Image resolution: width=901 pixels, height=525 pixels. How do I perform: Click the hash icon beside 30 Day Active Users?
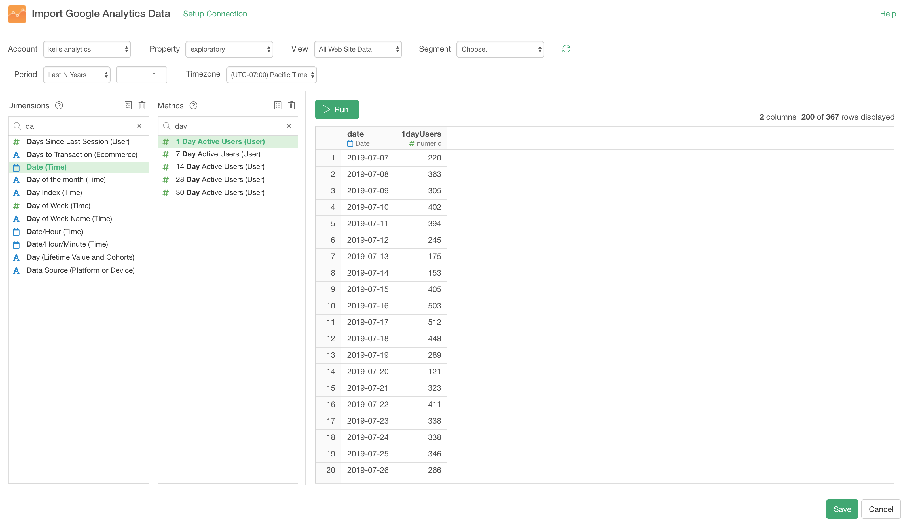[166, 193]
